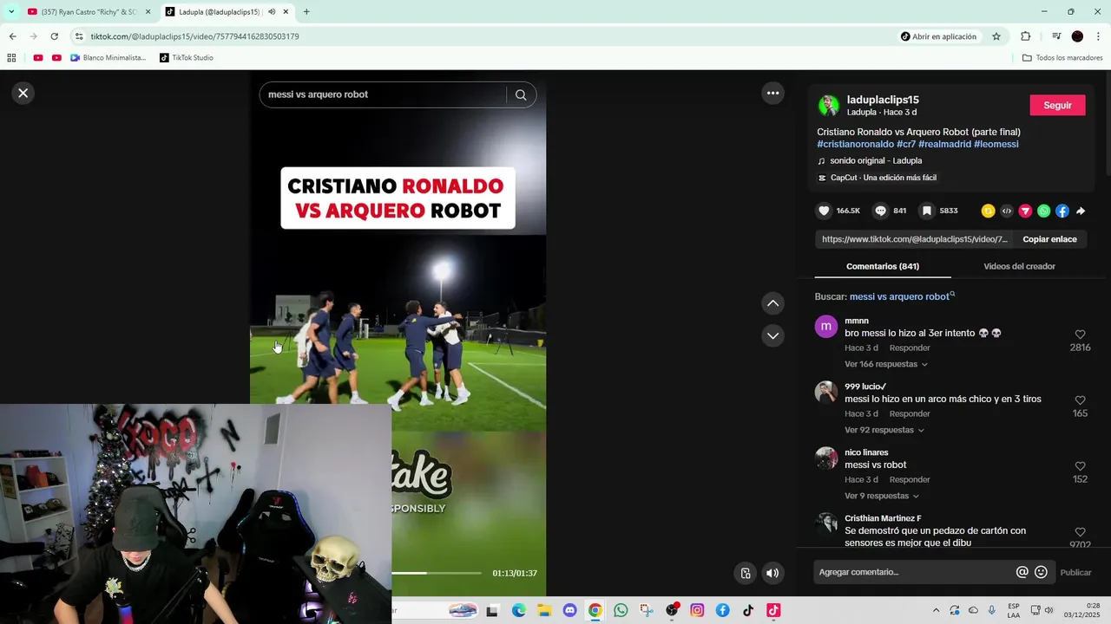Open Discord from the taskbar
The image size is (1111, 624).
[x=570, y=610]
